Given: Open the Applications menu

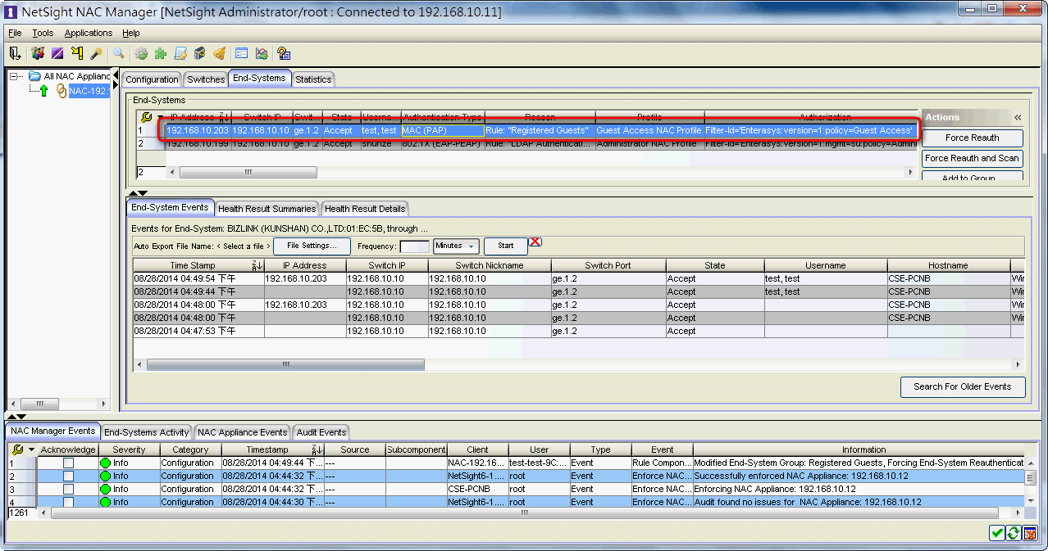Looking at the screenshot, I should [89, 33].
